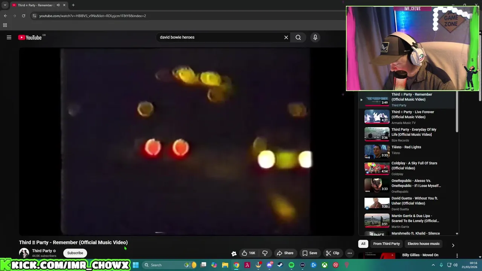Close the Third Party Remember tab

tap(64, 5)
